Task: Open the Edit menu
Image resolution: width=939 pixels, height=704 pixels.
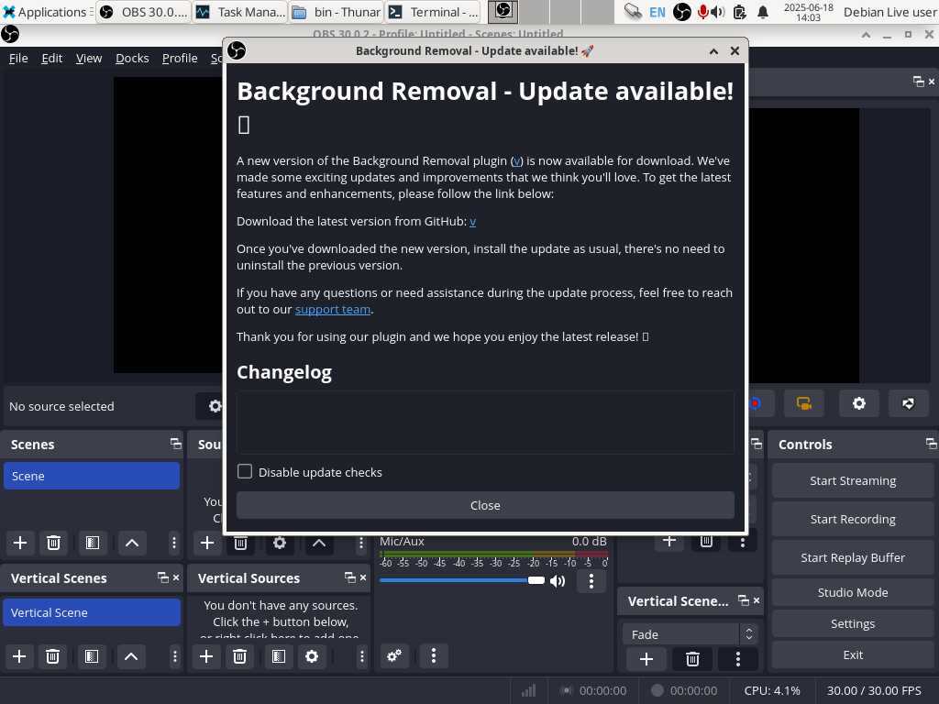Action: coord(52,58)
